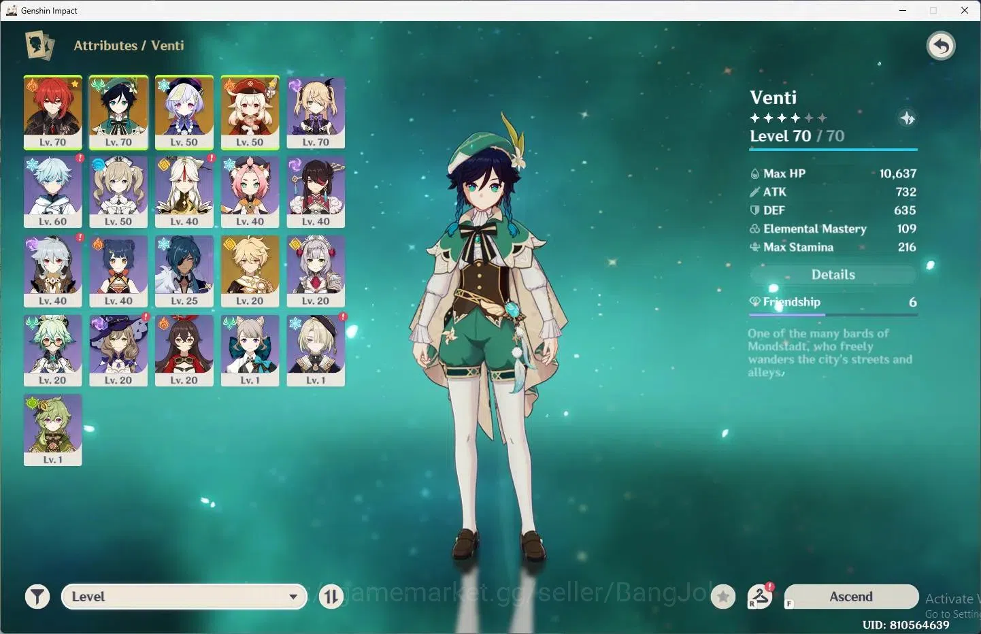Click Venti's bard description text
The image size is (981, 634).
(830, 353)
